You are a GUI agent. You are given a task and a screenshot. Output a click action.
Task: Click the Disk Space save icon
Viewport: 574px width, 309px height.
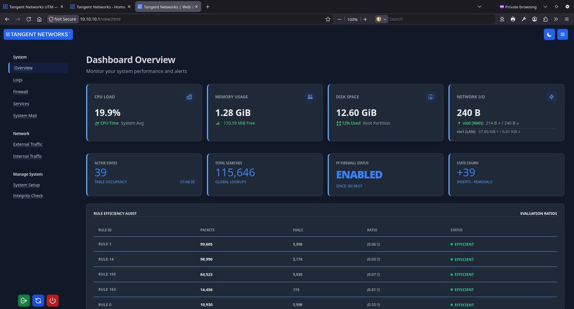[431, 97]
